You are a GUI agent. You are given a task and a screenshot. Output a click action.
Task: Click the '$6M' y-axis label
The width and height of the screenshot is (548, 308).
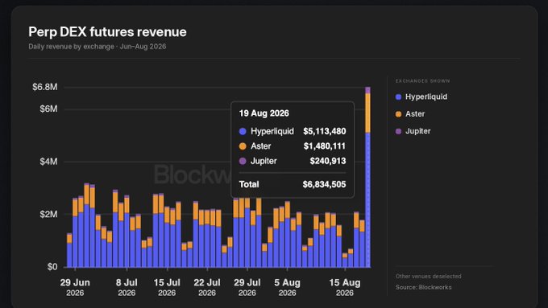[x=48, y=109]
